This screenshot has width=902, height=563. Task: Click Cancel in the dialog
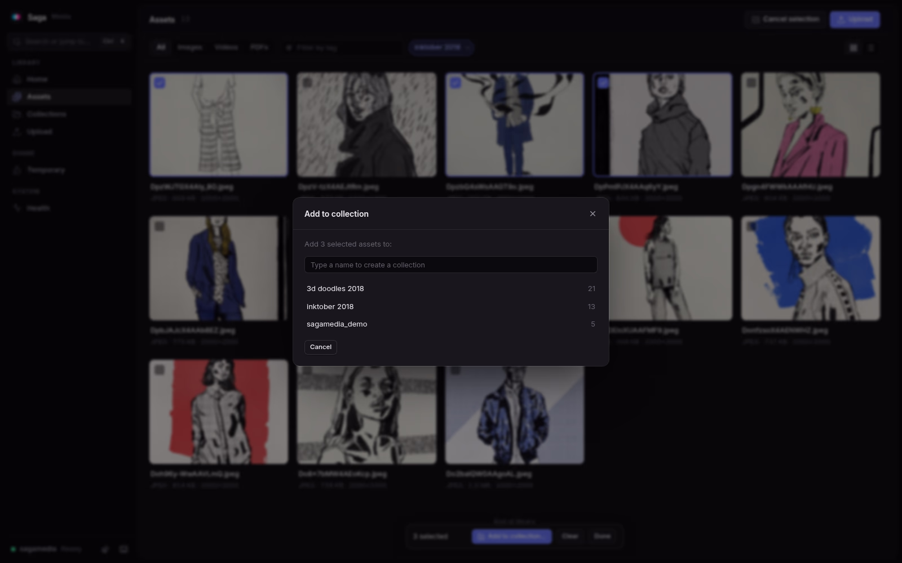[x=321, y=347]
